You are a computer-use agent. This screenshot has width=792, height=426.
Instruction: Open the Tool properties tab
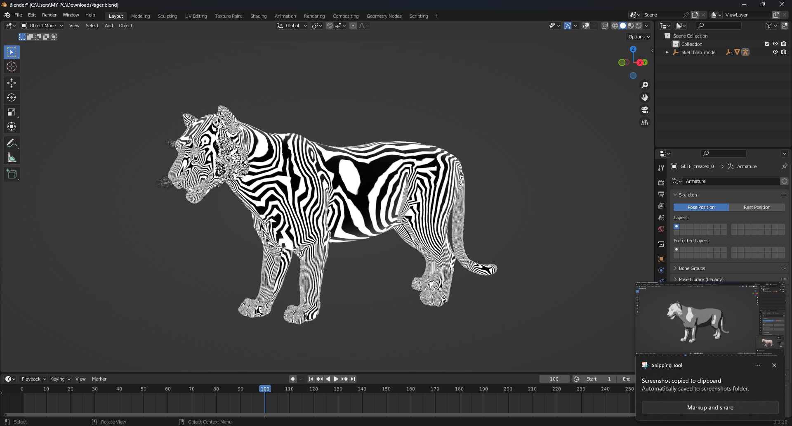pos(661,168)
